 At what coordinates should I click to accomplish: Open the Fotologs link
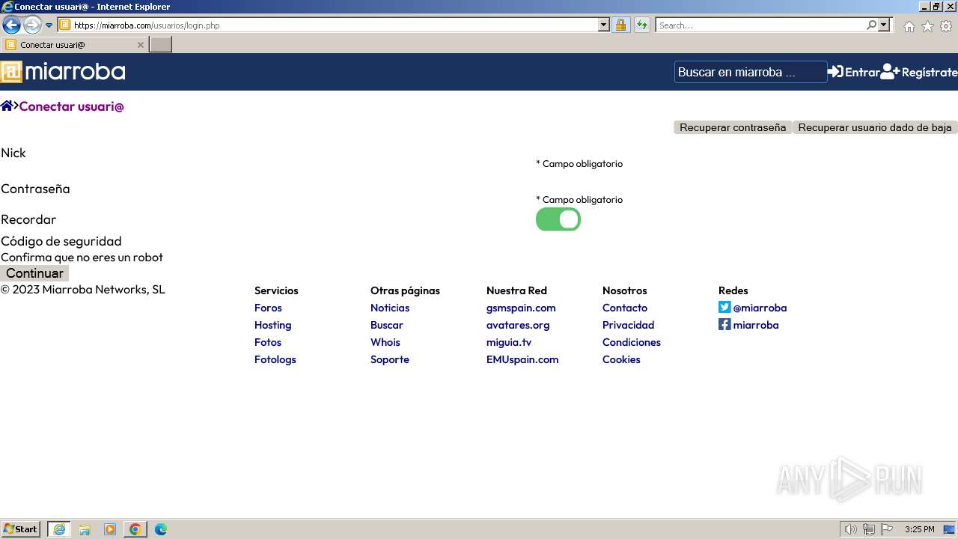pos(275,359)
